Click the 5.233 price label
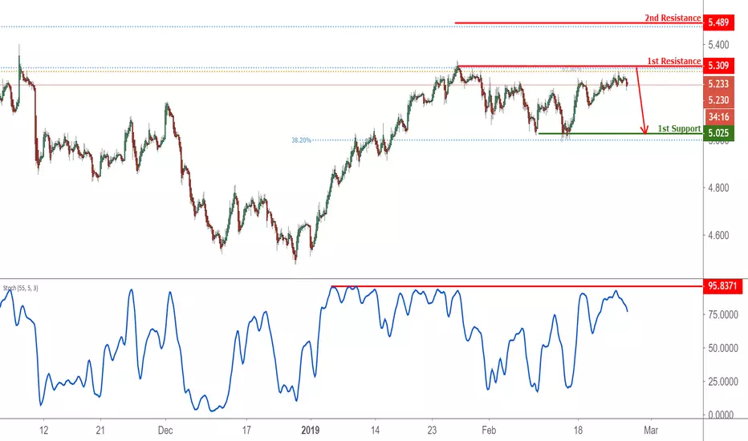 [718, 84]
